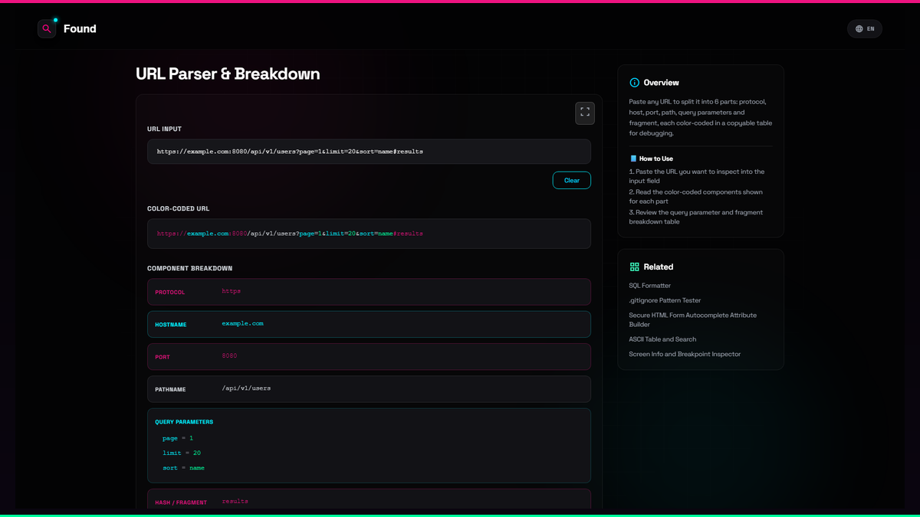The width and height of the screenshot is (920, 517).
Task: Open Secure HTML Form Autocomplete Attribute Builder link
Action: coord(693,320)
